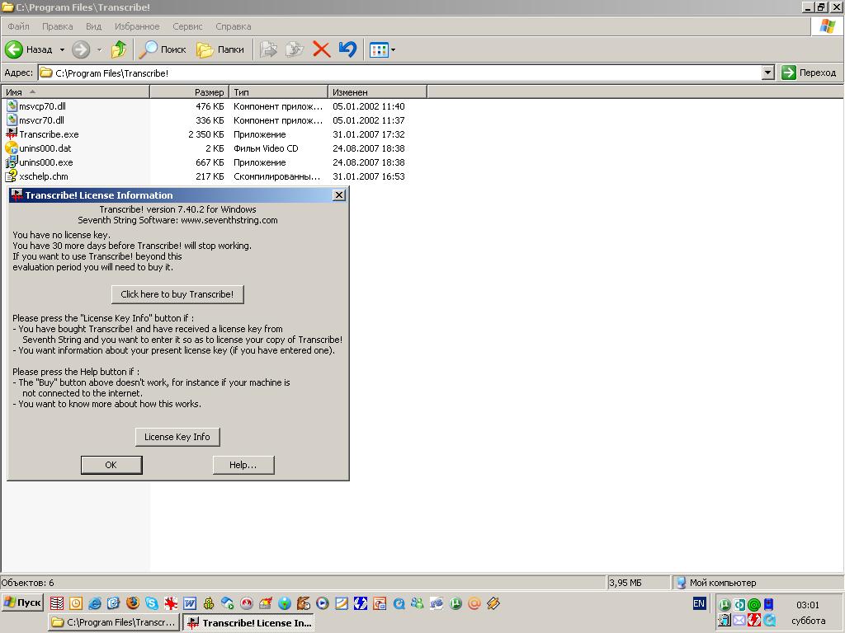The height and width of the screenshot is (633, 845).
Task: Launch the red splat icon in quick launch
Action: [171, 603]
